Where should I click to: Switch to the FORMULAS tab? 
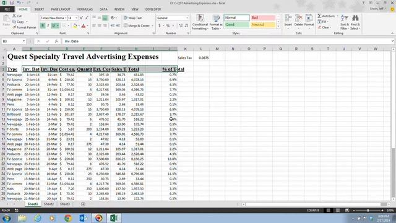pos(85,9)
